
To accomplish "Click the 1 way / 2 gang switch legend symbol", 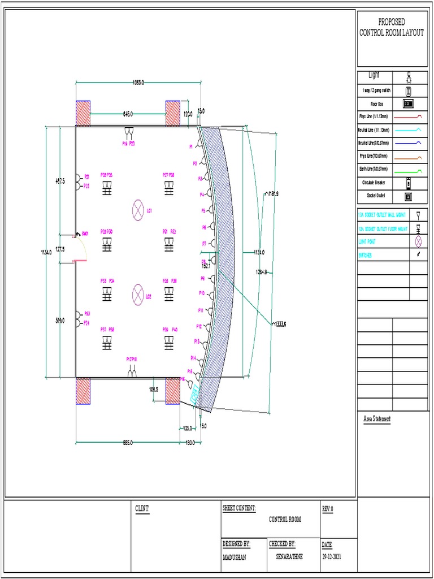I will point(409,91).
